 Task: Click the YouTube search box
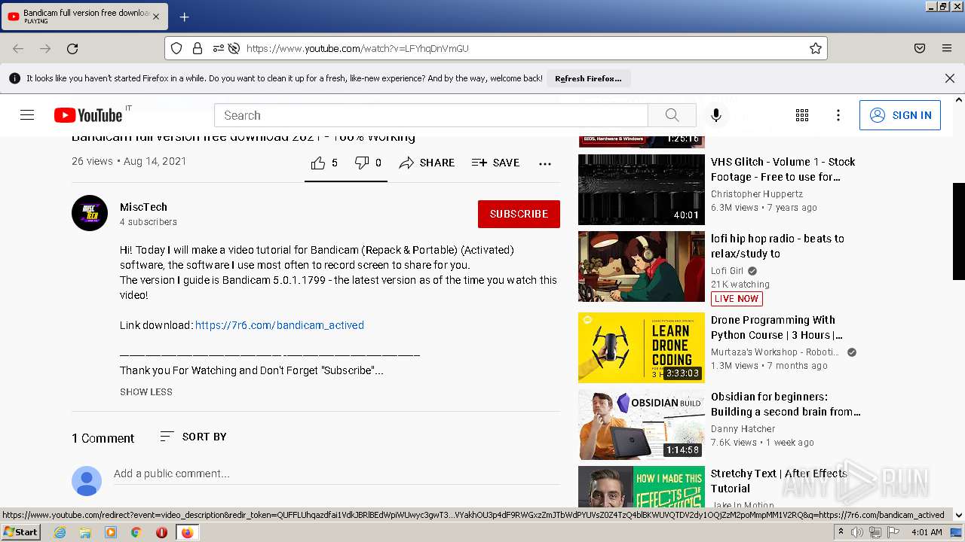(x=431, y=115)
